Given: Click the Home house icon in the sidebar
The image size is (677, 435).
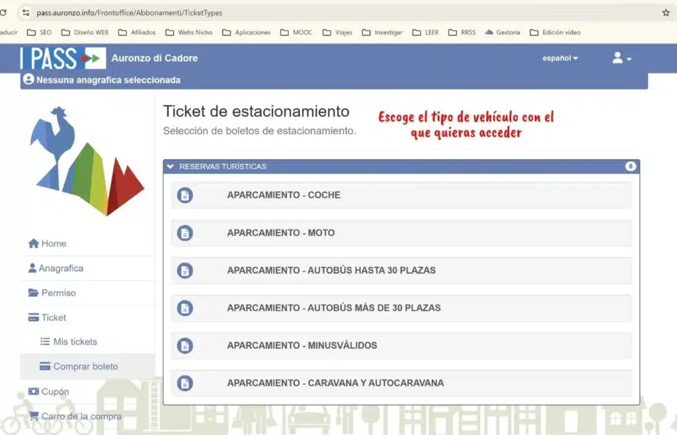Looking at the screenshot, I should tap(34, 243).
